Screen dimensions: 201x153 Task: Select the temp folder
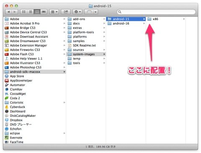coord(86,58)
